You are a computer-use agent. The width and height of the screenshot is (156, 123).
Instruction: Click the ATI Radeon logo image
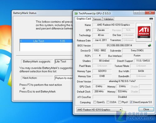pos(144,32)
